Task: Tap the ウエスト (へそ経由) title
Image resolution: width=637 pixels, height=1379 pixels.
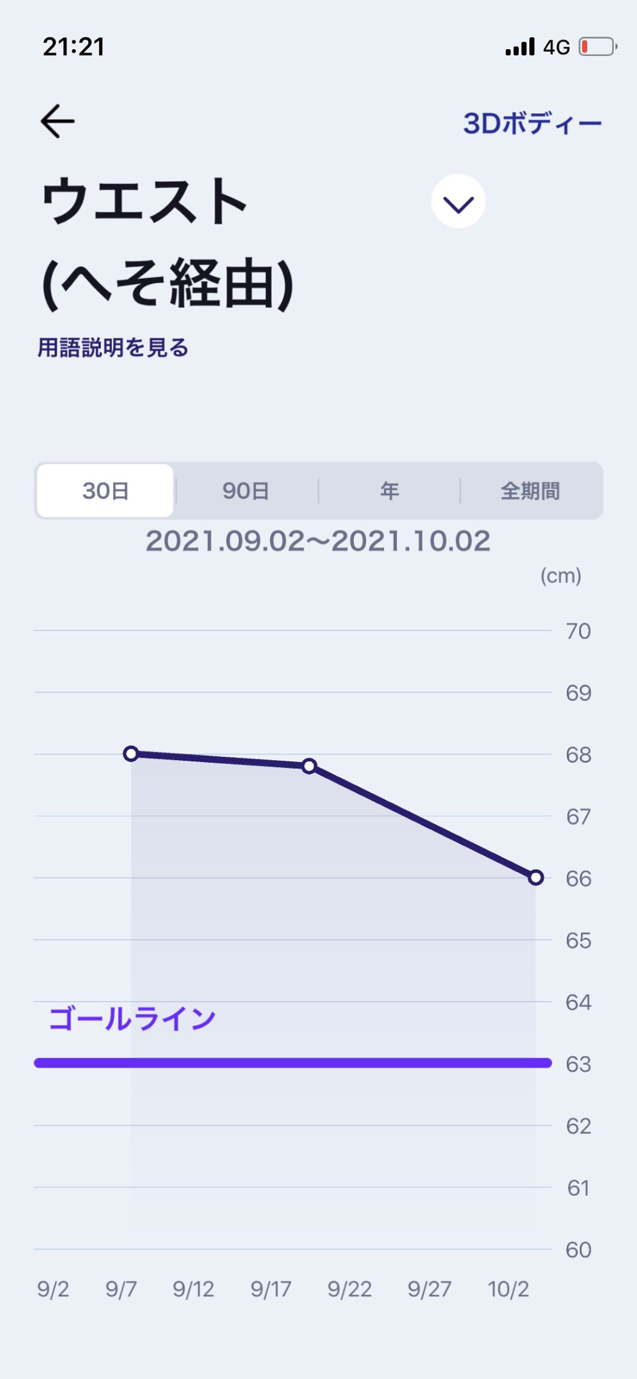Action: [167, 243]
